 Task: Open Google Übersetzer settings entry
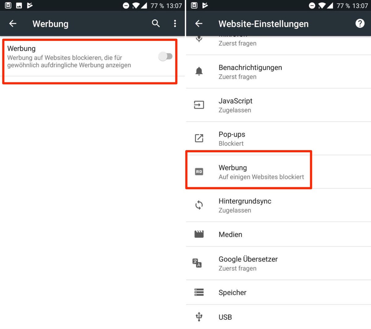tap(279, 264)
